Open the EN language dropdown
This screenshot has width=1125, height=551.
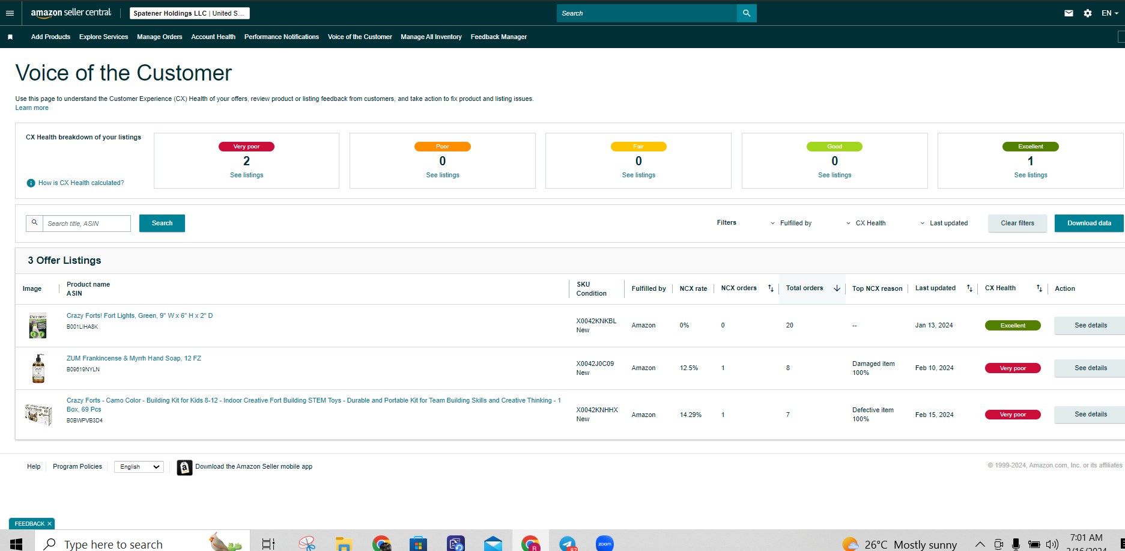(1109, 13)
